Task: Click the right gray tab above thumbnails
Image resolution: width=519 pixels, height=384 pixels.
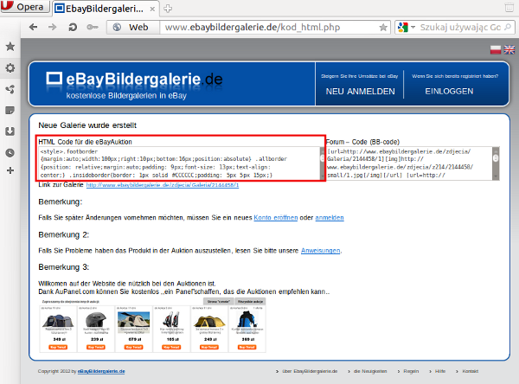Action: pyautogui.click(x=250, y=301)
